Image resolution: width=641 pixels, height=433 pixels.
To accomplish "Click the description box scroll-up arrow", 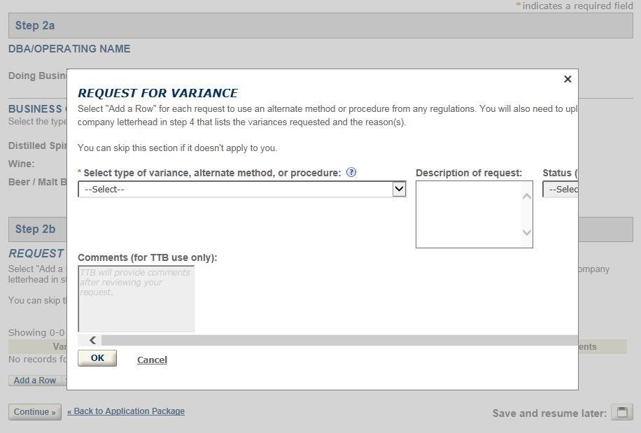I will pos(526,196).
